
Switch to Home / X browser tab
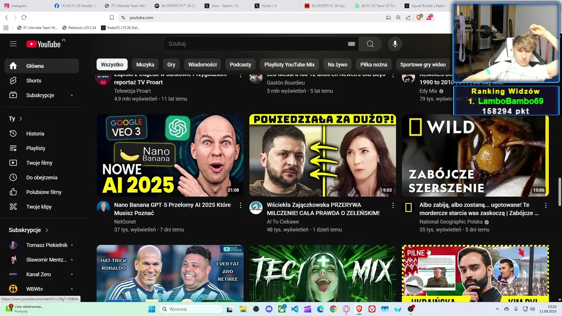pos(275,6)
